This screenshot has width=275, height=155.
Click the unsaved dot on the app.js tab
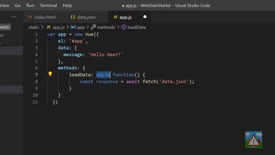tap(145, 17)
